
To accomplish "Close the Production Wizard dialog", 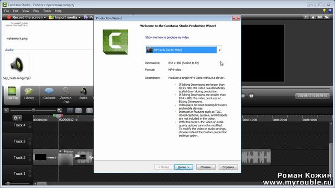I will tap(236, 18).
